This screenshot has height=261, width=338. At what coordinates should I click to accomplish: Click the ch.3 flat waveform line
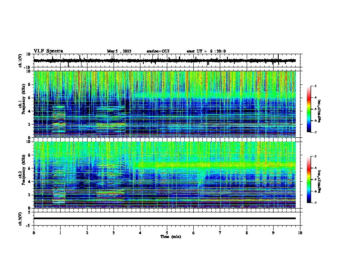coord(164,218)
